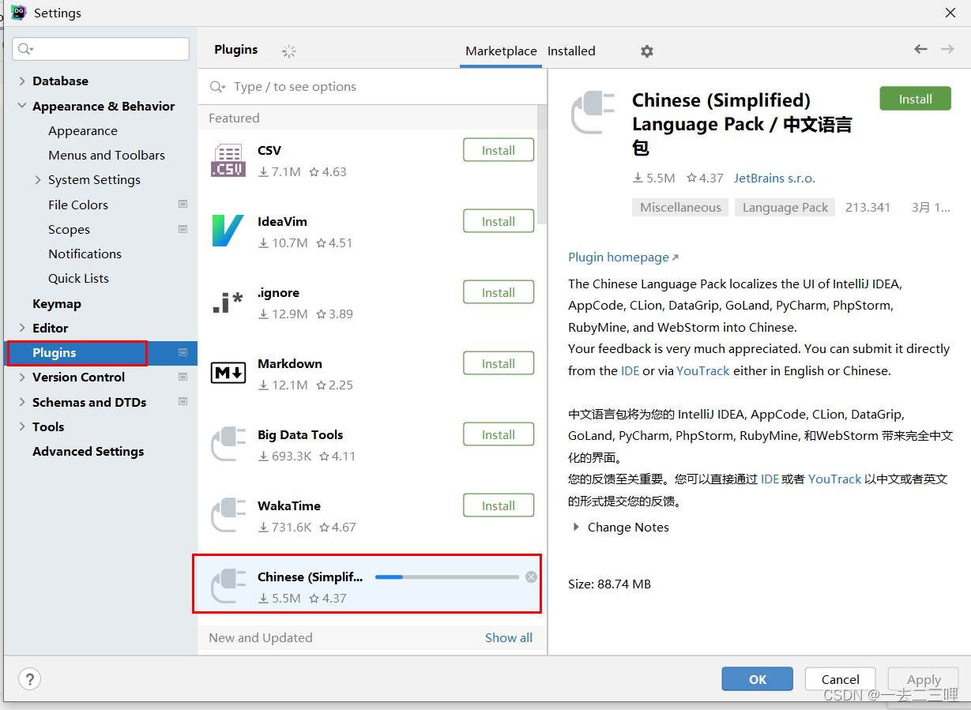This screenshot has width=971, height=710.
Task: Click the green Install button in details
Action: tap(915, 99)
